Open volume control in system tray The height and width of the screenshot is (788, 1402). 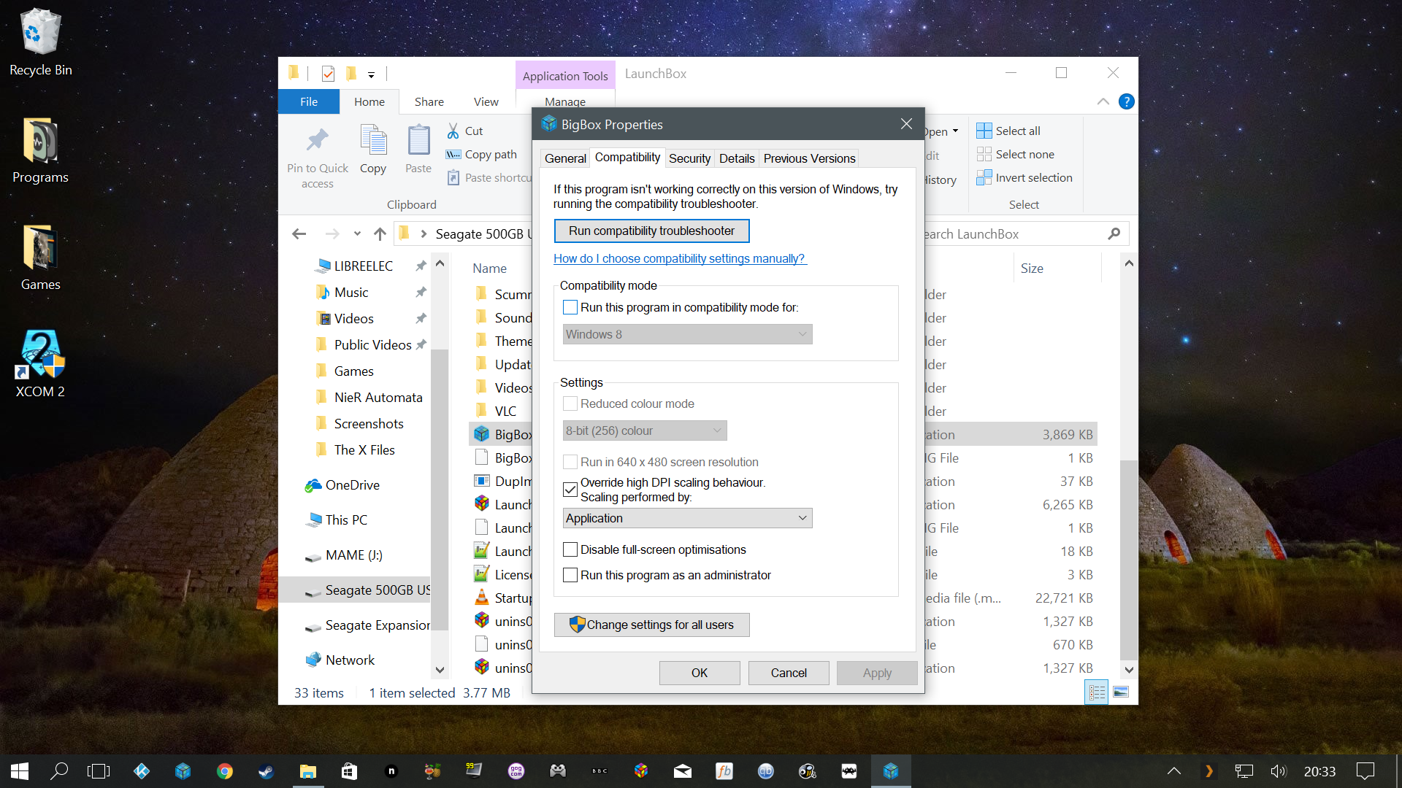coord(1279,771)
